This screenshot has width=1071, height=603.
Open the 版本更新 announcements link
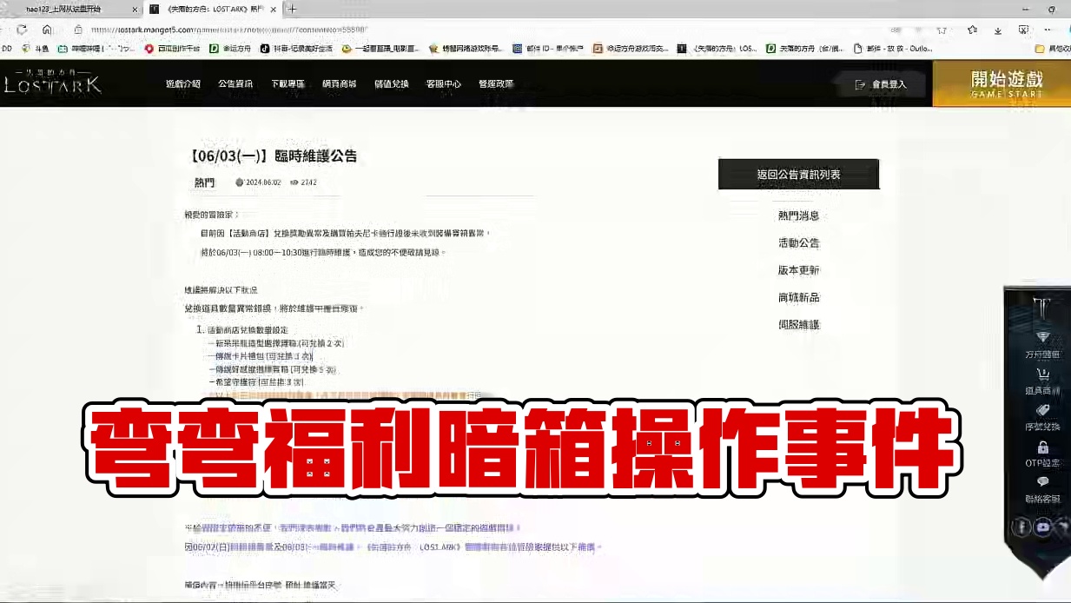797,270
